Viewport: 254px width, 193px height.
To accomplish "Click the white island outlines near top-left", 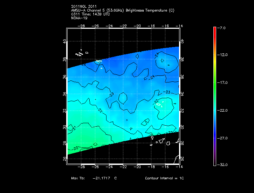I will point(80,54).
